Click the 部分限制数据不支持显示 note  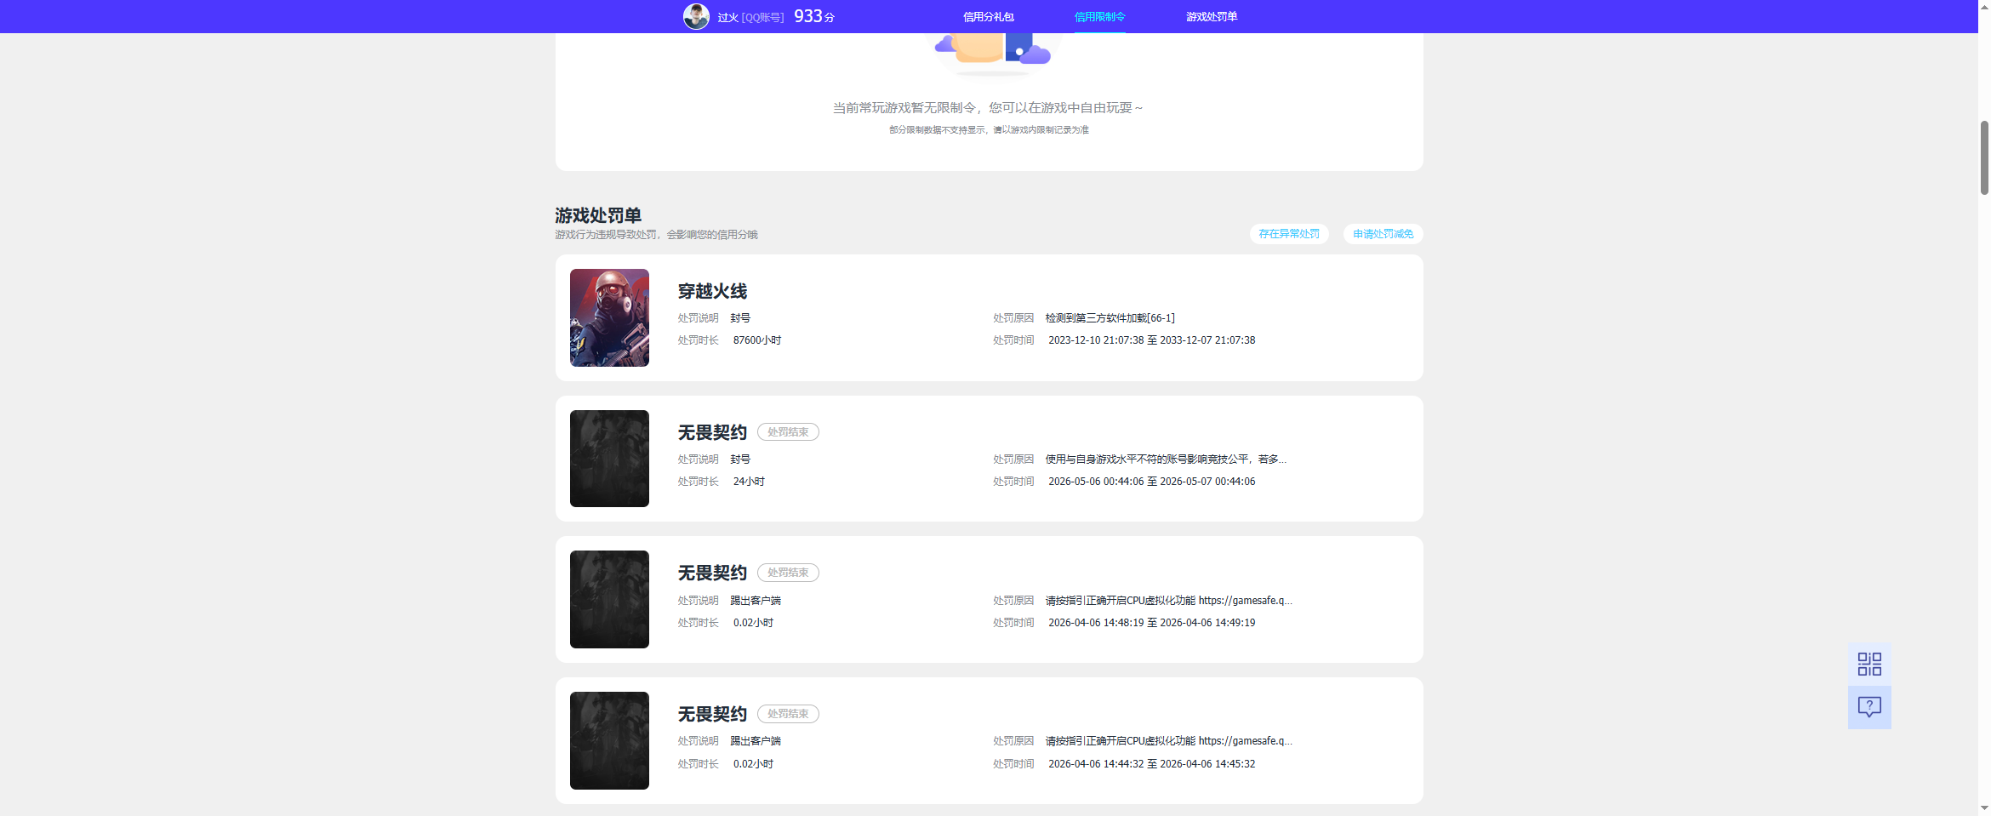tap(989, 130)
